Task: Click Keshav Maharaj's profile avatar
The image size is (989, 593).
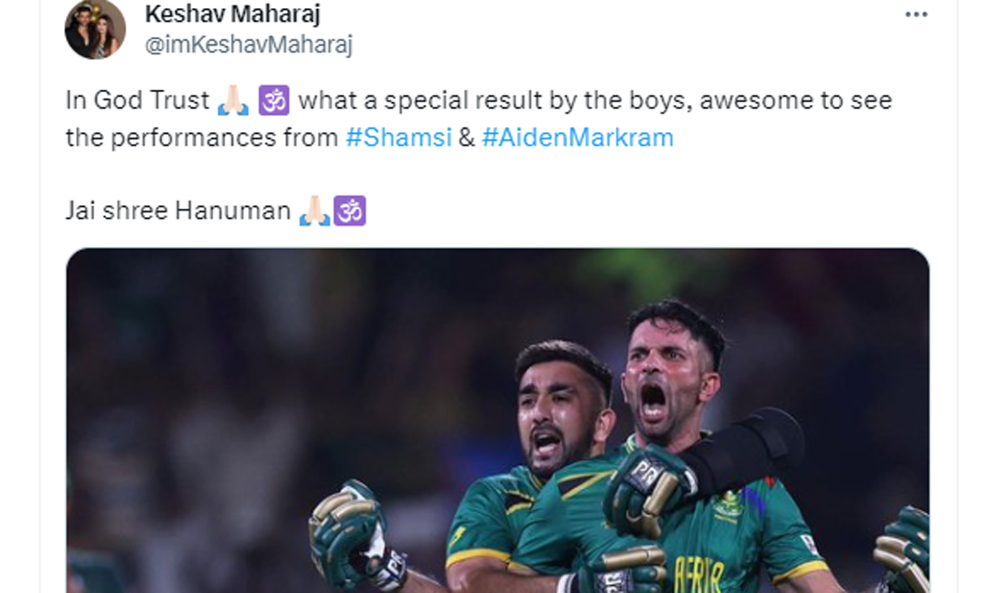Action: [x=96, y=30]
